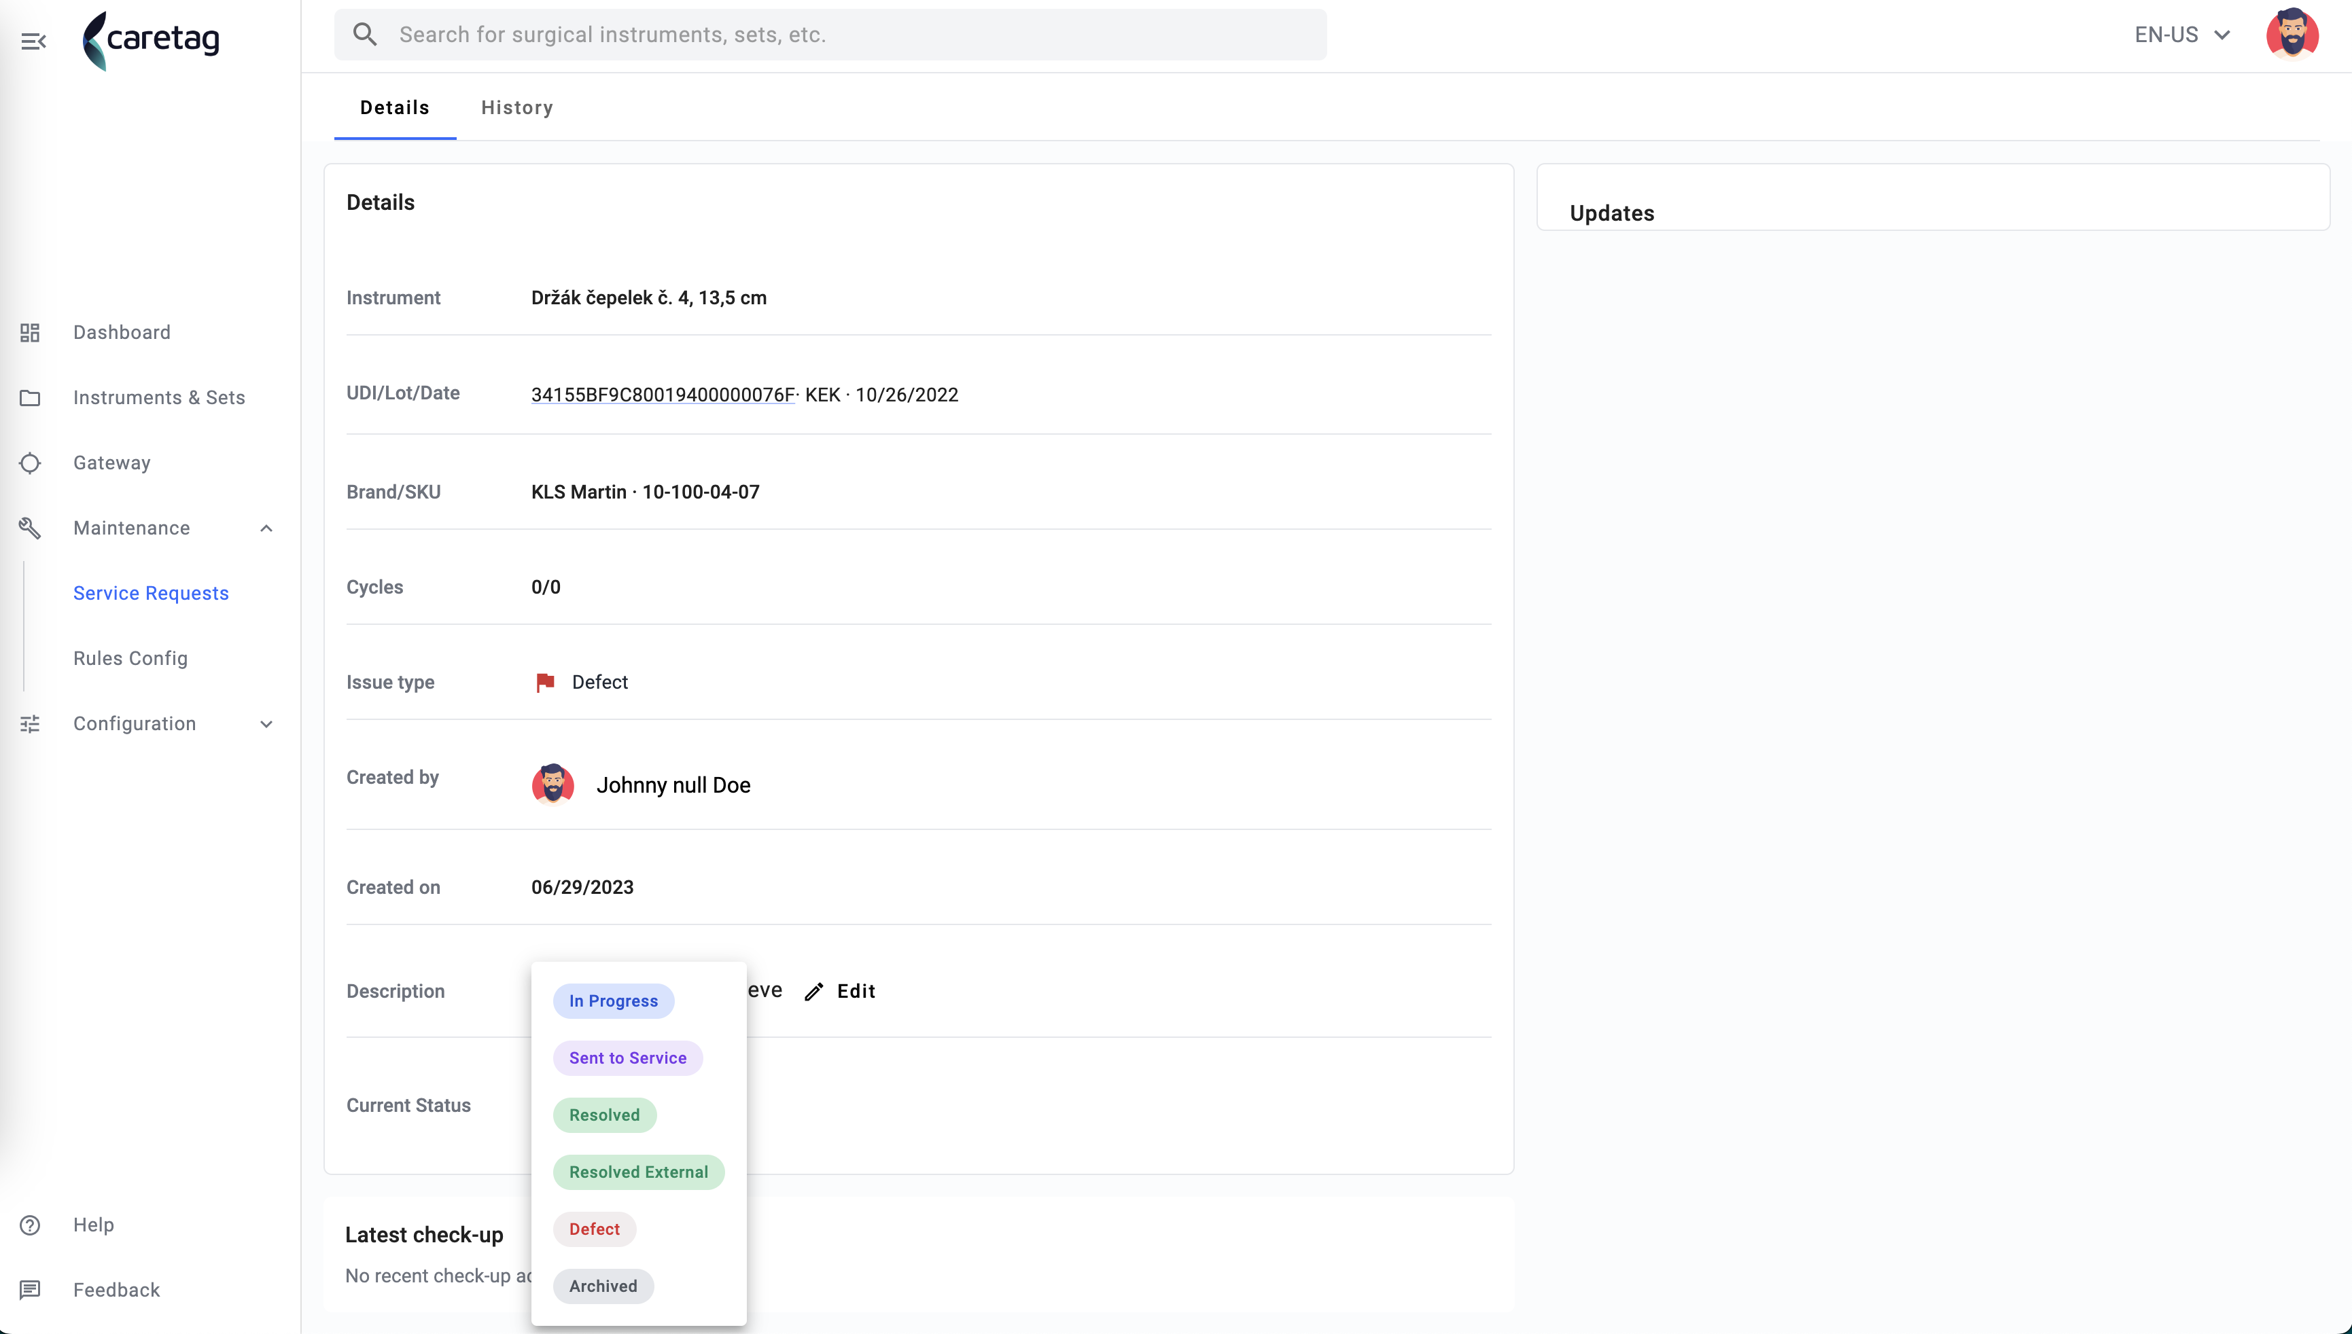
Task: Pick the Defect status option
Action: tap(595, 1229)
